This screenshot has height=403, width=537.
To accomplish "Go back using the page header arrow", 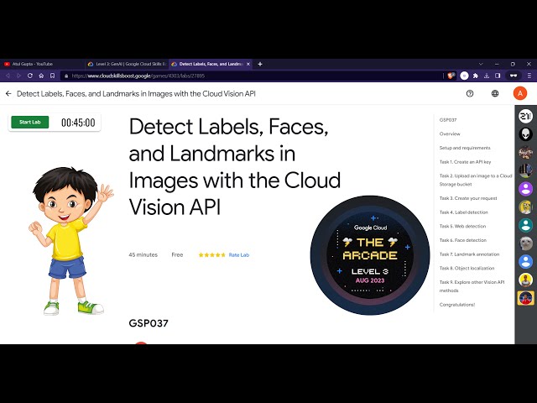I will [8, 93].
